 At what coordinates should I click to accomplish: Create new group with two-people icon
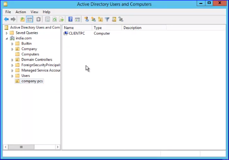[93, 19]
